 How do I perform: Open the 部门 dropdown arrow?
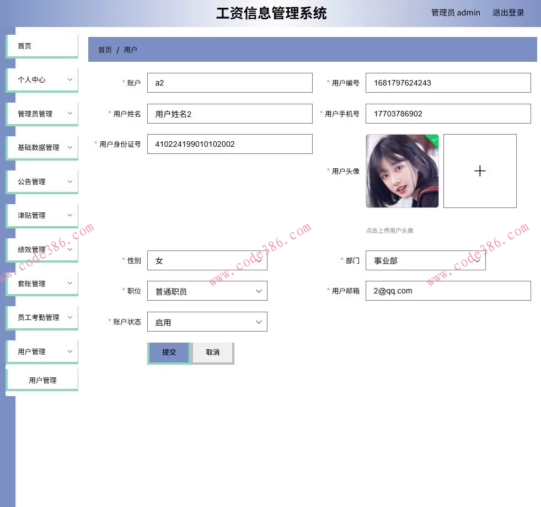[x=478, y=260]
